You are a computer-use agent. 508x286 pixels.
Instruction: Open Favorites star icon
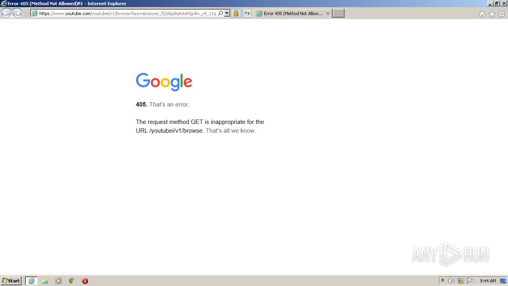492,14
